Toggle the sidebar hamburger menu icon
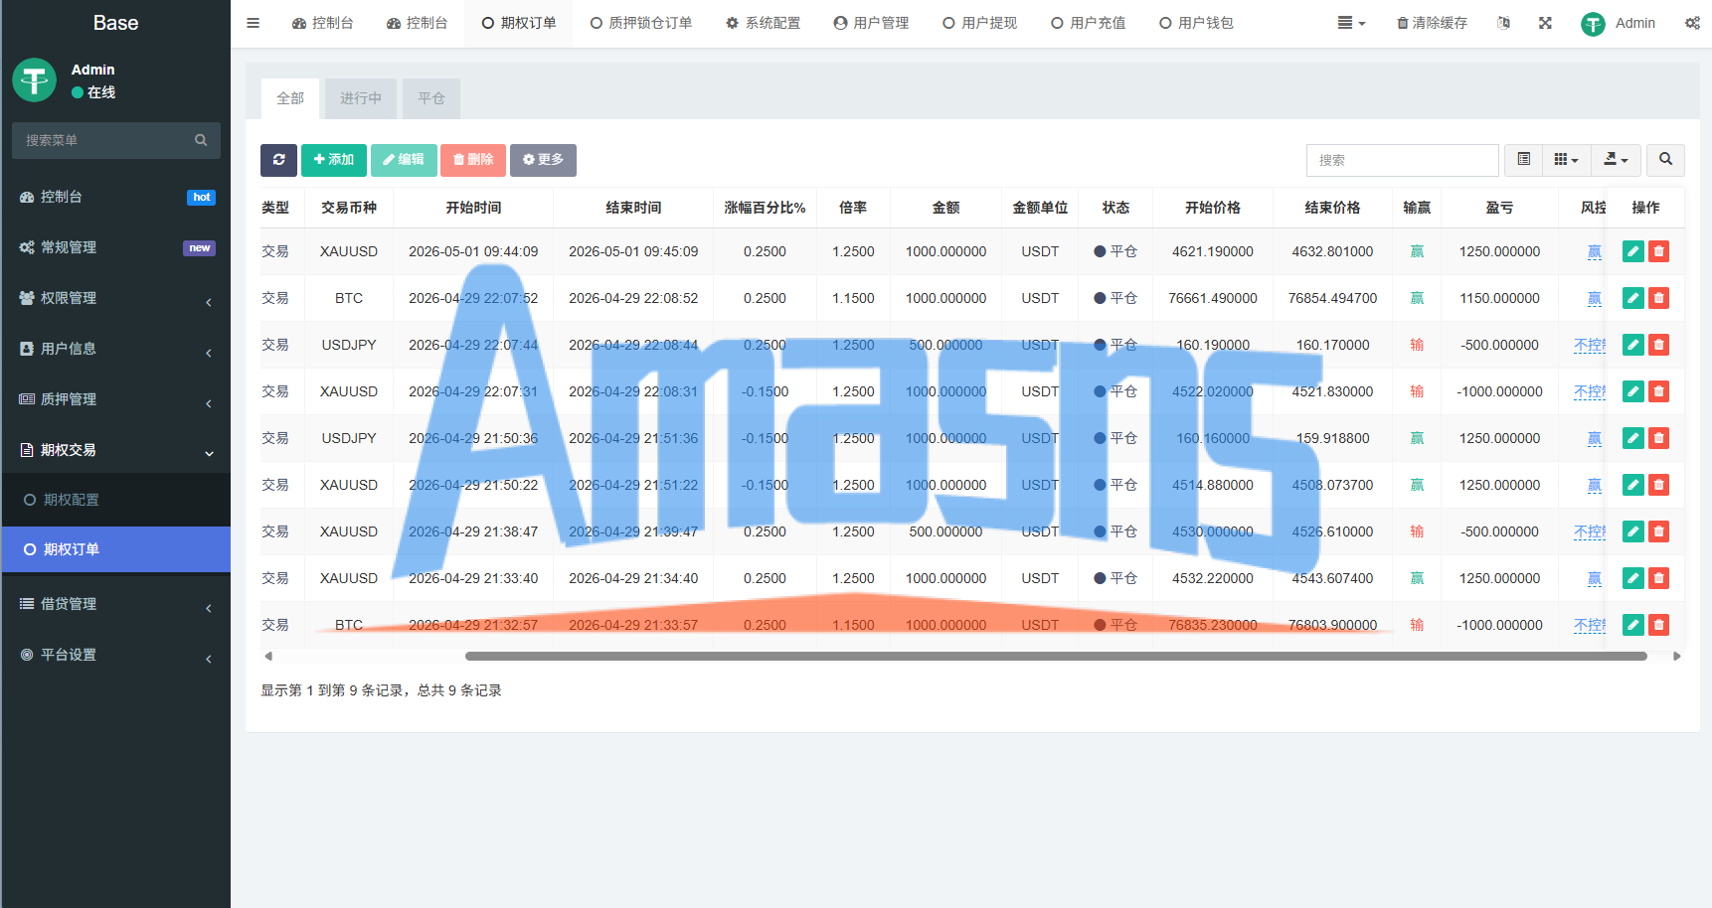 (254, 23)
